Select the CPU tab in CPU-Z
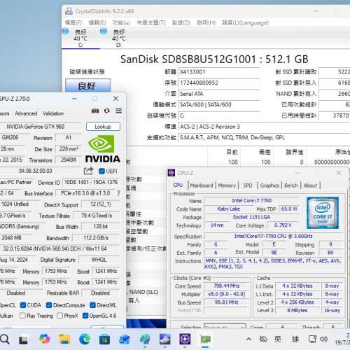The width and height of the screenshot is (350, 350). coord(178,185)
